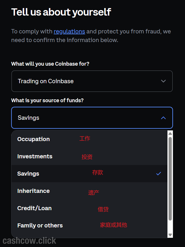Collapse the list using the up chevron
Image resolution: width=185 pixels, height=247 pixels.
(163, 118)
